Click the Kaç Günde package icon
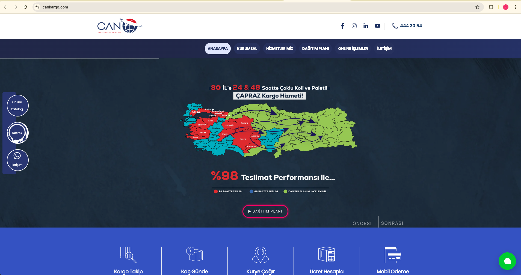The height and width of the screenshot is (275, 521). click(x=194, y=254)
